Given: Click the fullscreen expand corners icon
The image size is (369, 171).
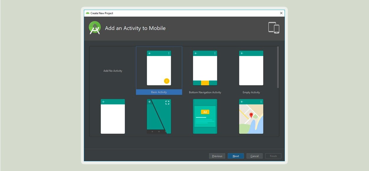Looking at the screenshot, I should tap(167, 103).
